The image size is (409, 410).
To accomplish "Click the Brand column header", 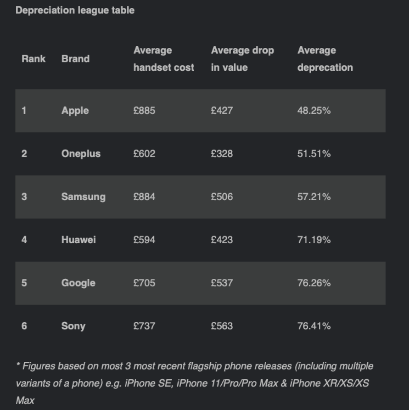I will coord(75,59).
